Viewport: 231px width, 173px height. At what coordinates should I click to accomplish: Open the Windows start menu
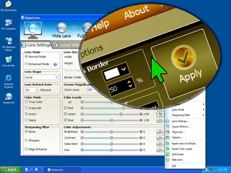pos(10,170)
